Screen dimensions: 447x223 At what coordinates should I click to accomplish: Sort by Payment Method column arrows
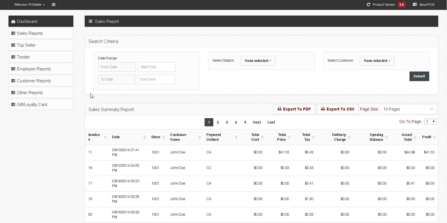coord(236,137)
